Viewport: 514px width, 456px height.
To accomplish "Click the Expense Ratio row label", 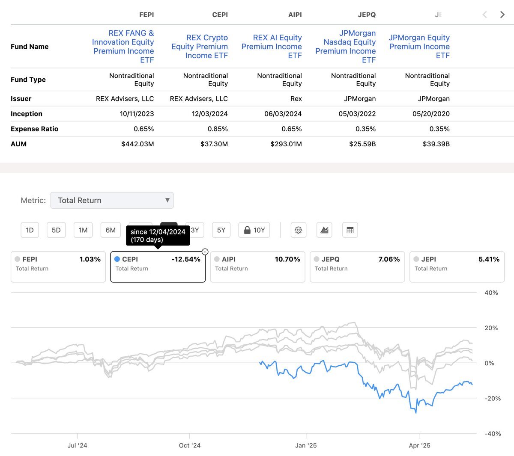I will pyautogui.click(x=34, y=129).
